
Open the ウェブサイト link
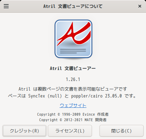click(73, 105)
